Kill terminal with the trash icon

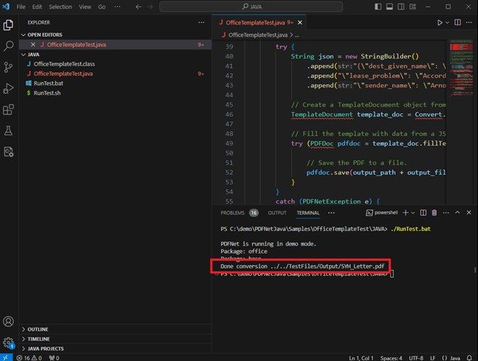[x=435, y=213]
